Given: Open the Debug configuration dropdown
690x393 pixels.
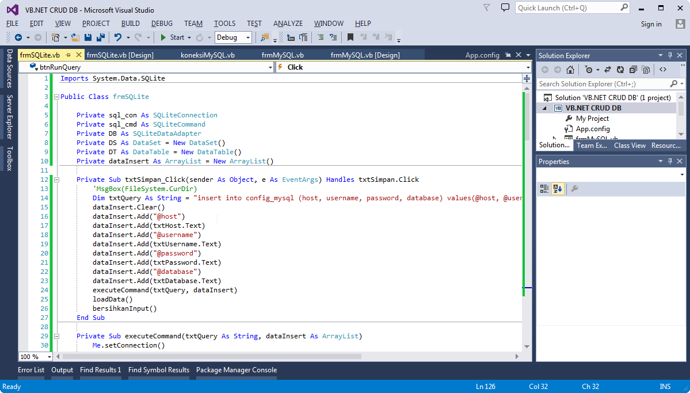Looking at the screenshot, I should point(248,37).
